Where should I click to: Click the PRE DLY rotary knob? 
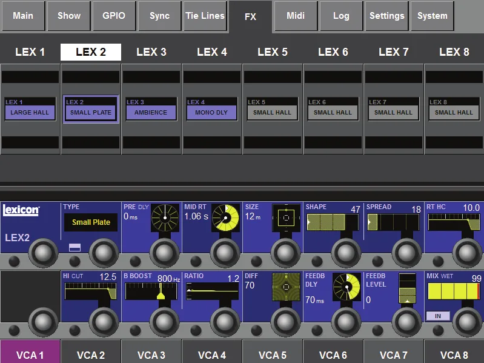164,253
